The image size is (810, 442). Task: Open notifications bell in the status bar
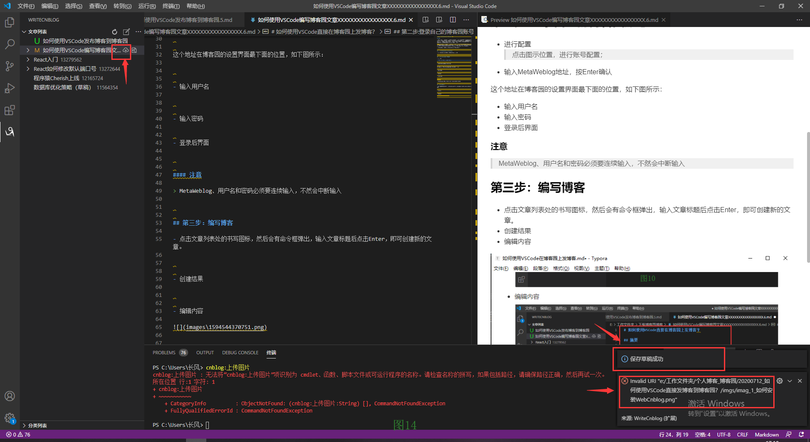[x=801, y=434]
